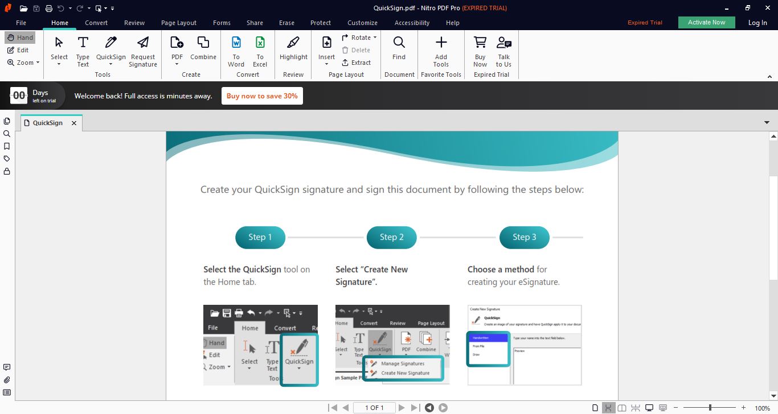The width and height of the screenshot is (778, 414).
Task: Open the Pages panel in left sidebar
Action: pyautogui.click(x=7, y=121)
